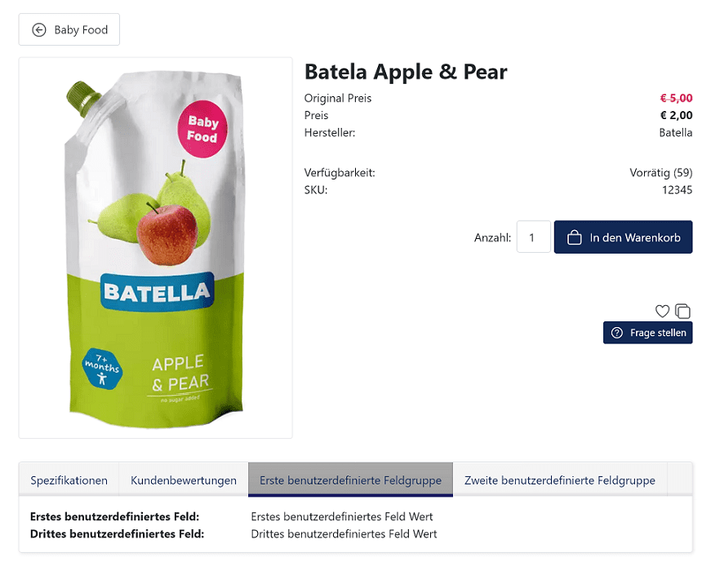711x566 pixels.
Task: Select Erste benutzerdefinierte Feldgruppe tab
Action: point(350,480)
